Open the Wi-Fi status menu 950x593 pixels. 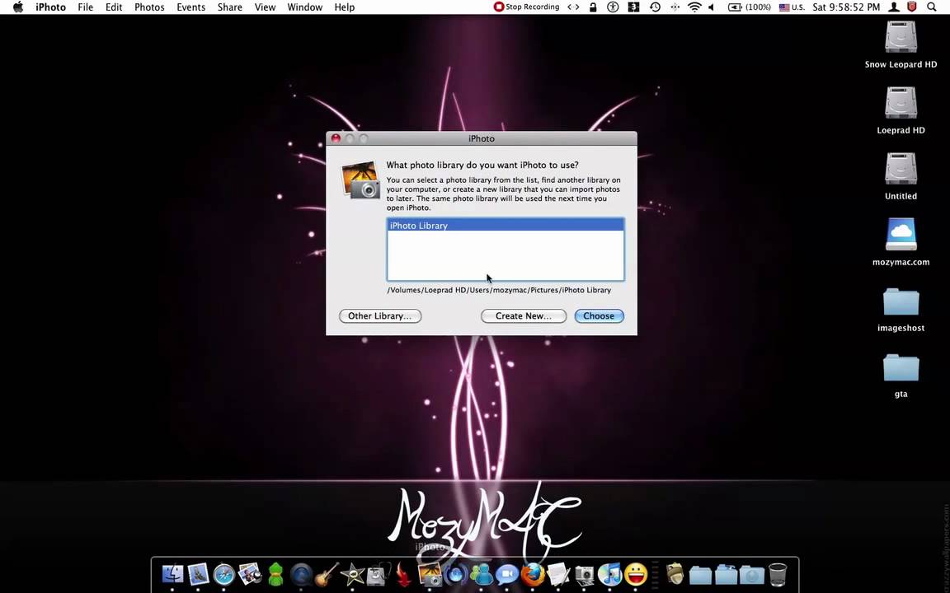pyautogui.click(x=694, y=7)
